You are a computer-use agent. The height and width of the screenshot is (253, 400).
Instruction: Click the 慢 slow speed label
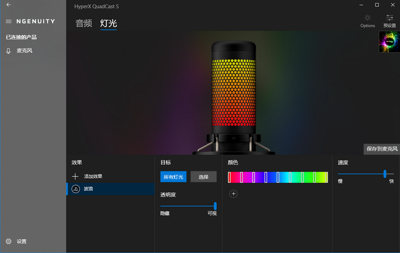pos(341,181)
